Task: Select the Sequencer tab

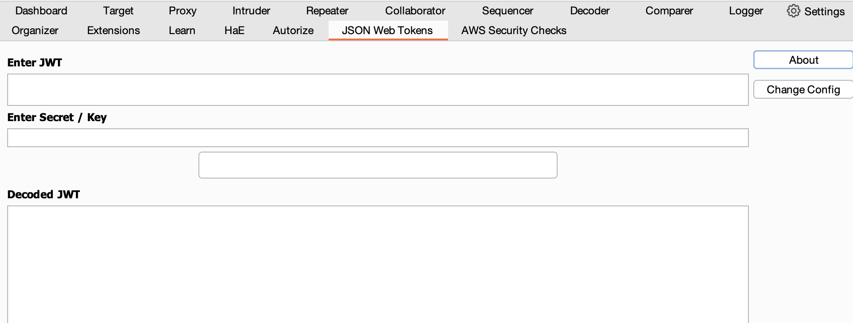Action: (x=507, y=10)
